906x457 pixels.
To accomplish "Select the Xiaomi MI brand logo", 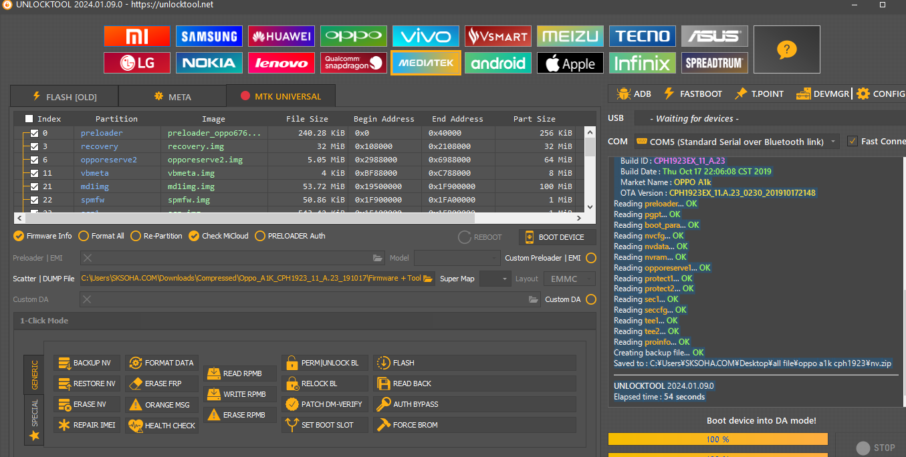I will click(x=137, y=36).
